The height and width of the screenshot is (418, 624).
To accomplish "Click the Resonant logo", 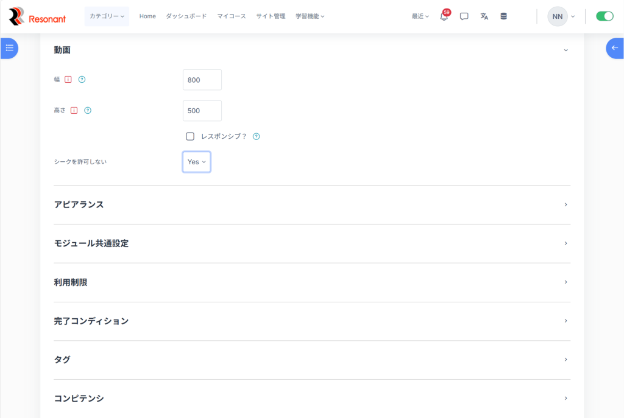I will coord(37,16).
